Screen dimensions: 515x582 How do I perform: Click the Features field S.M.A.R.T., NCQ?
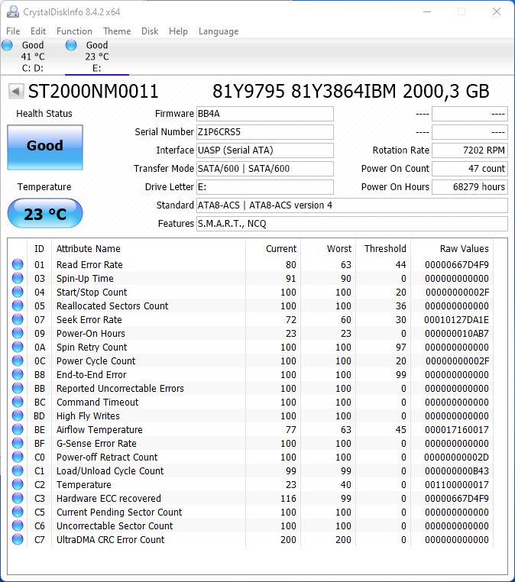pyautogui.click(x=351, y=224)
